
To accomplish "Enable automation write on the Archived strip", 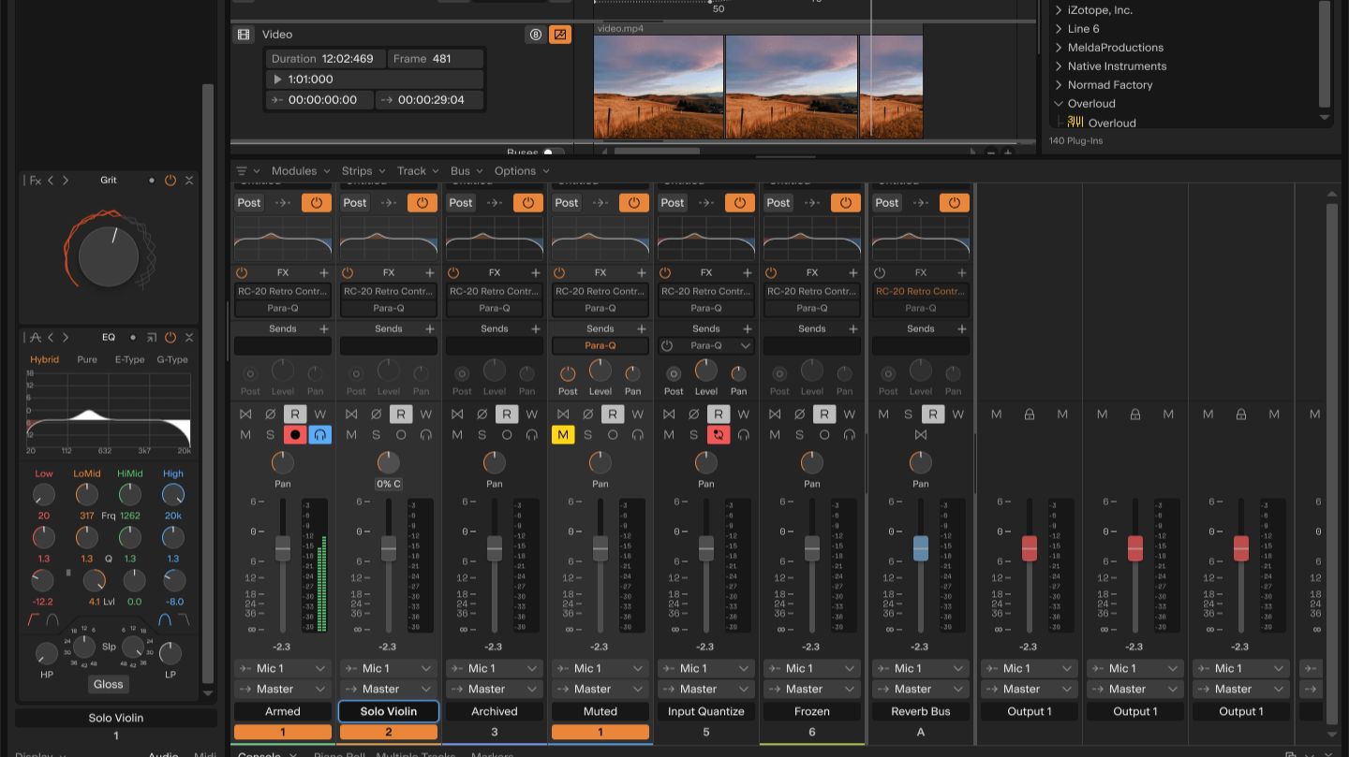I will click(531, 414).
